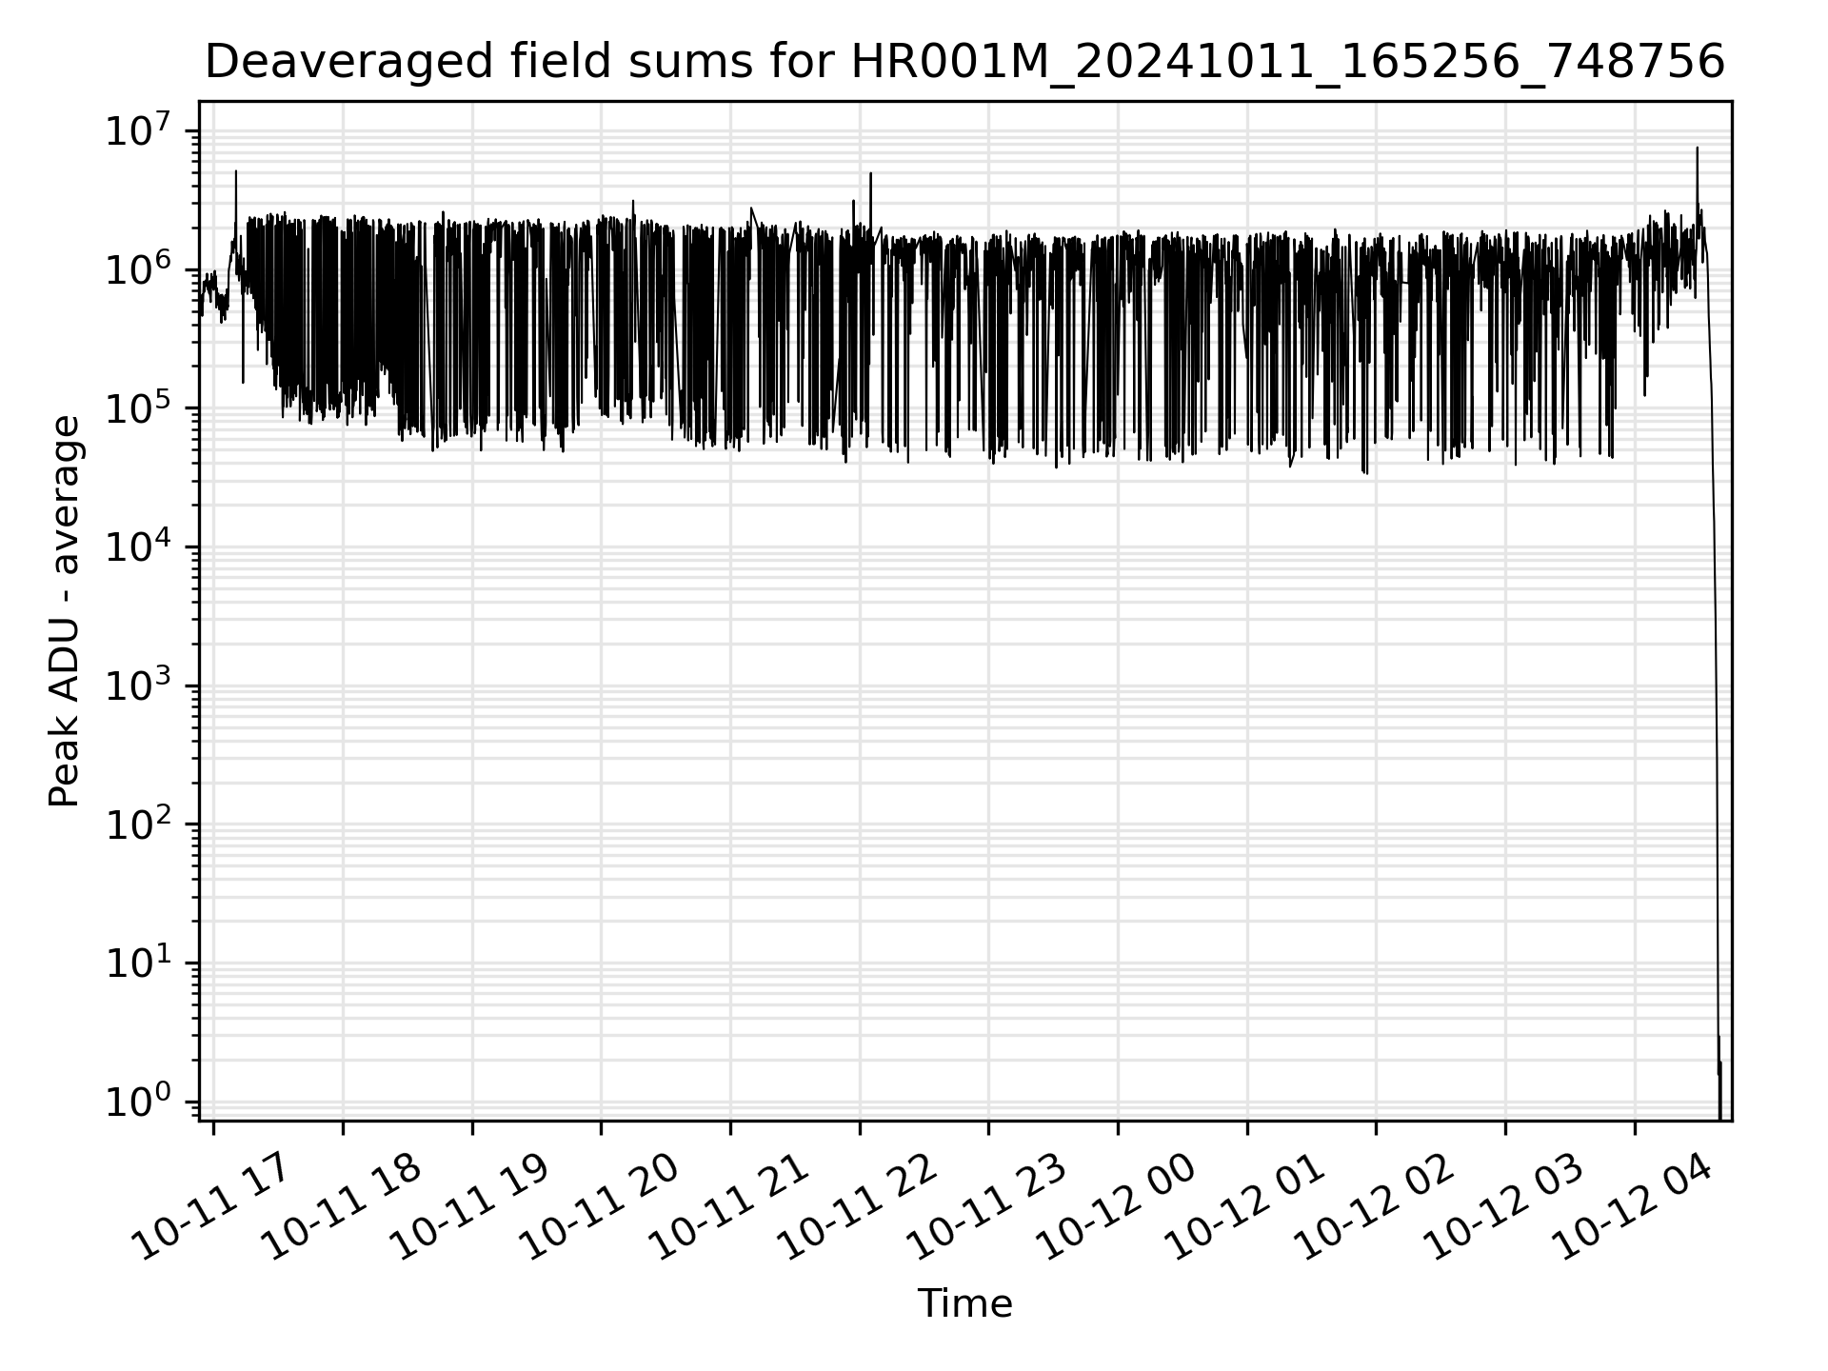
Task: Click the x tick label '10-12 02'
Action: [x=1372, y=1207]
